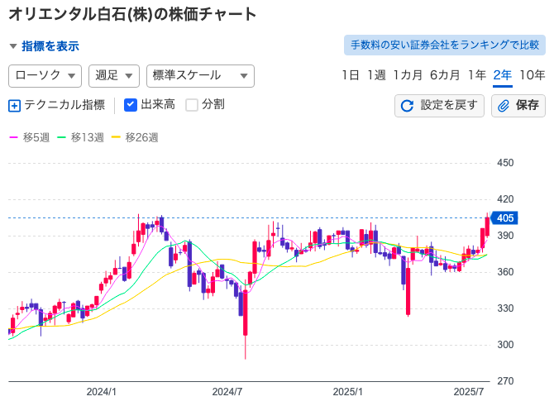This screenshot has width=554, height=406.
Task: Click the 2024/1 date axis label
Action: pyautogui.click(x=101, y=392)
